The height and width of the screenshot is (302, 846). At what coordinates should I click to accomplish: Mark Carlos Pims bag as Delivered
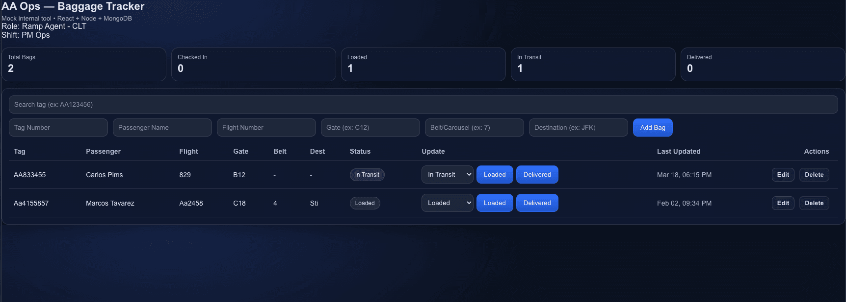[537, 175]
